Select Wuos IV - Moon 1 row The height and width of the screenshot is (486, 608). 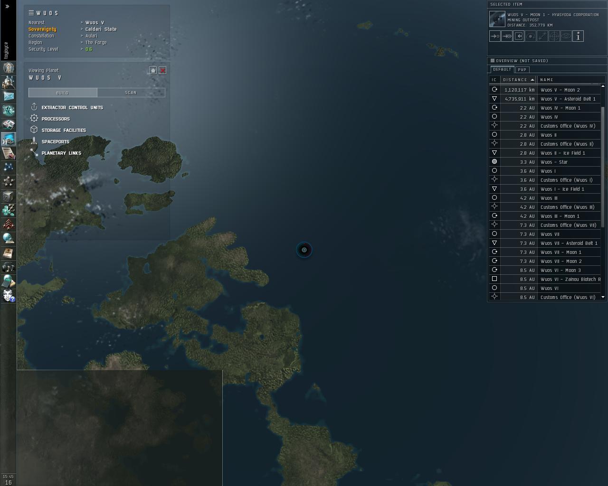(545, 108)
